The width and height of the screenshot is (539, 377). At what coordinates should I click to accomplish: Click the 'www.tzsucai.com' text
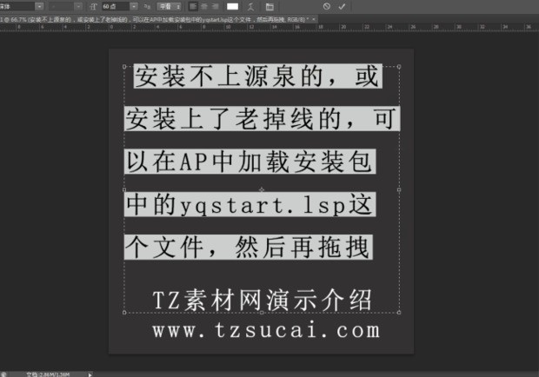(266, 329)
